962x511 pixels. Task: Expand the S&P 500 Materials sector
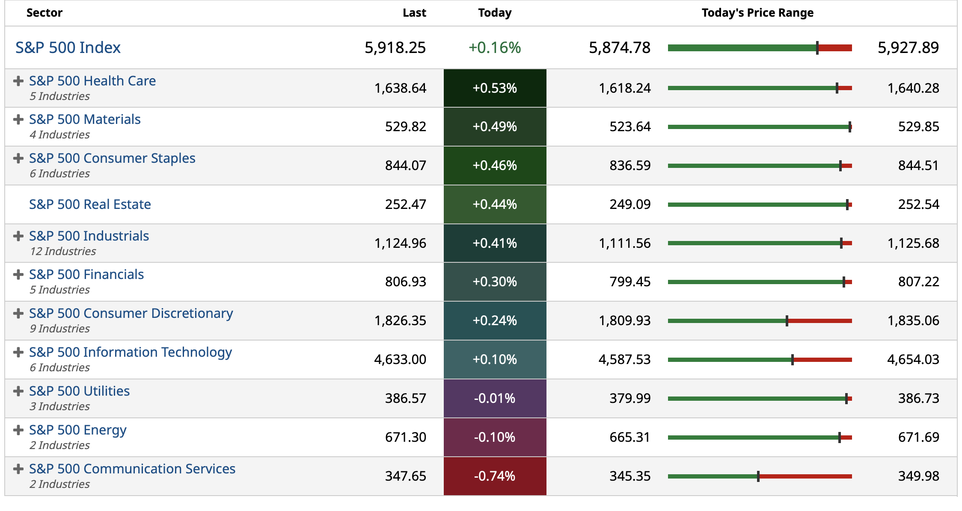click(x=18, y=120)
